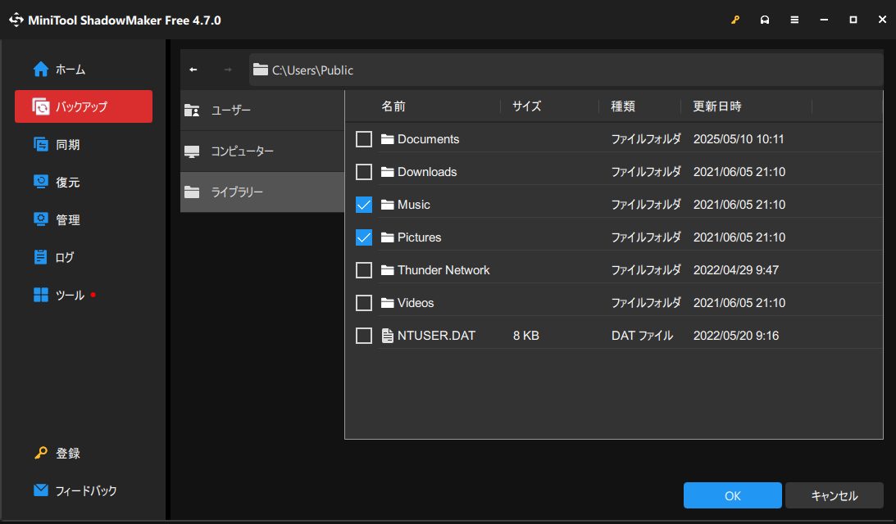Check the Thunder Network checkbox
This screenshot has width=896, height=524.
(364, 270)
